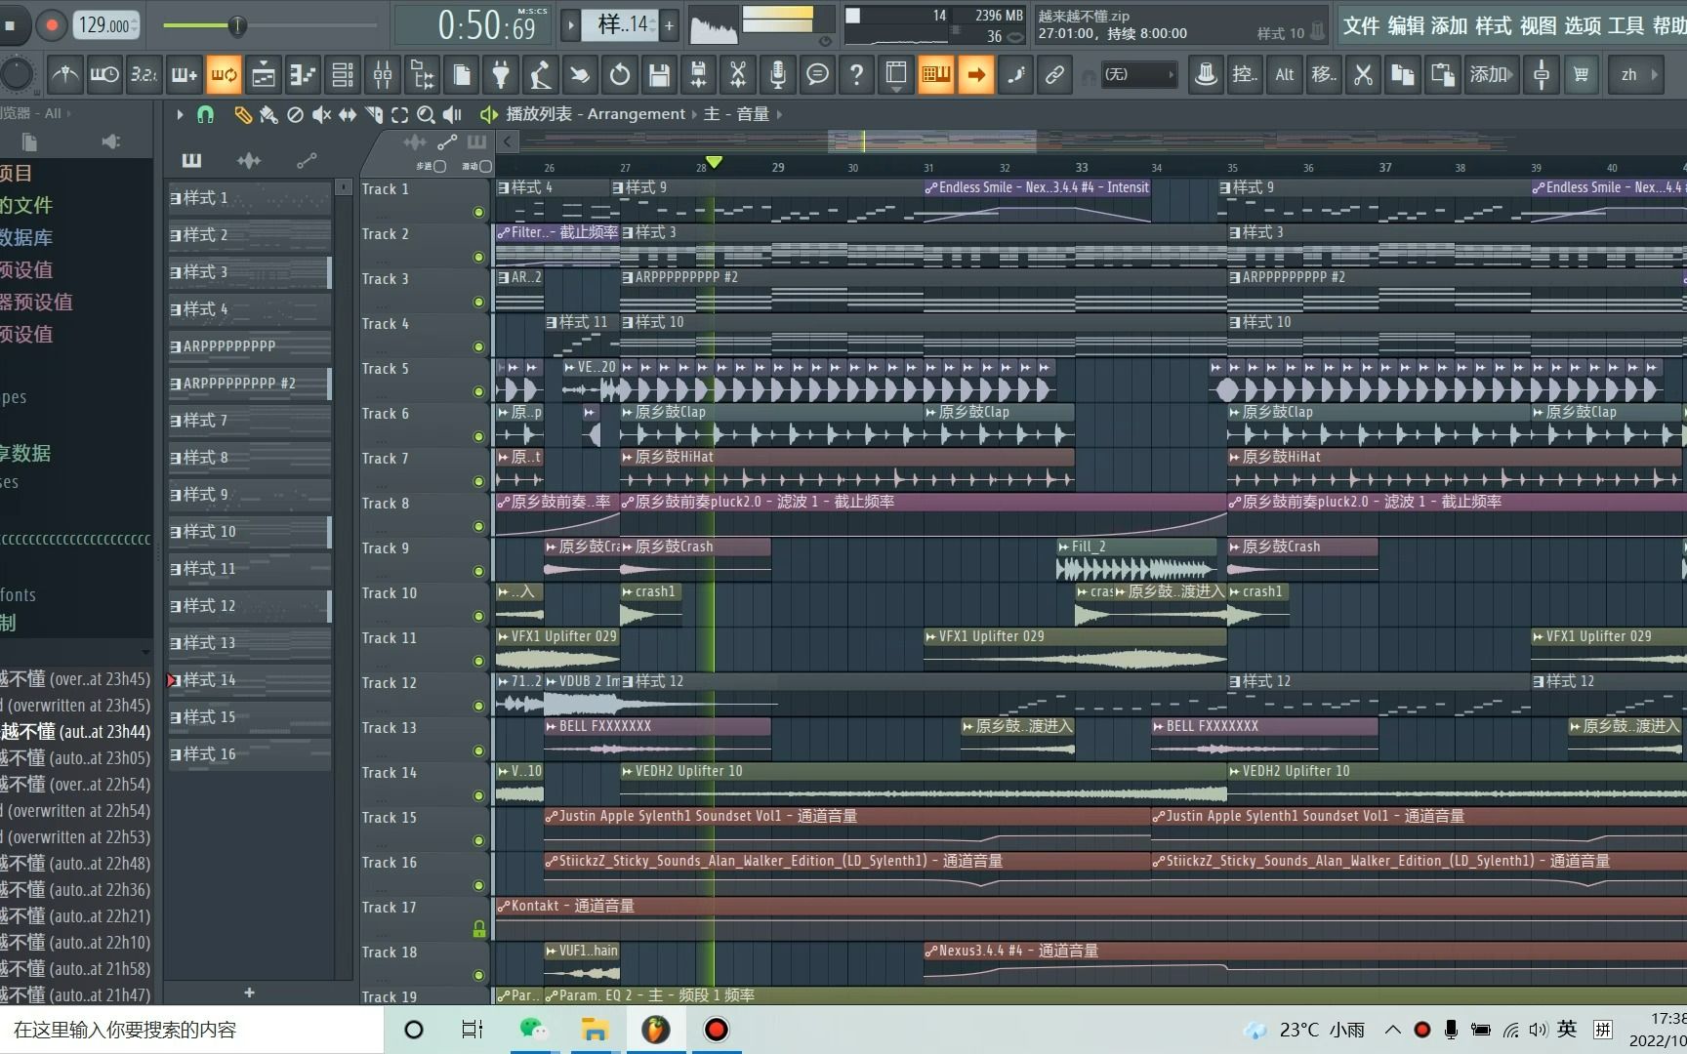Screen dimensions: 1687x1054
Task: Open the 文件 menu
Action: tap(1361, 25)
